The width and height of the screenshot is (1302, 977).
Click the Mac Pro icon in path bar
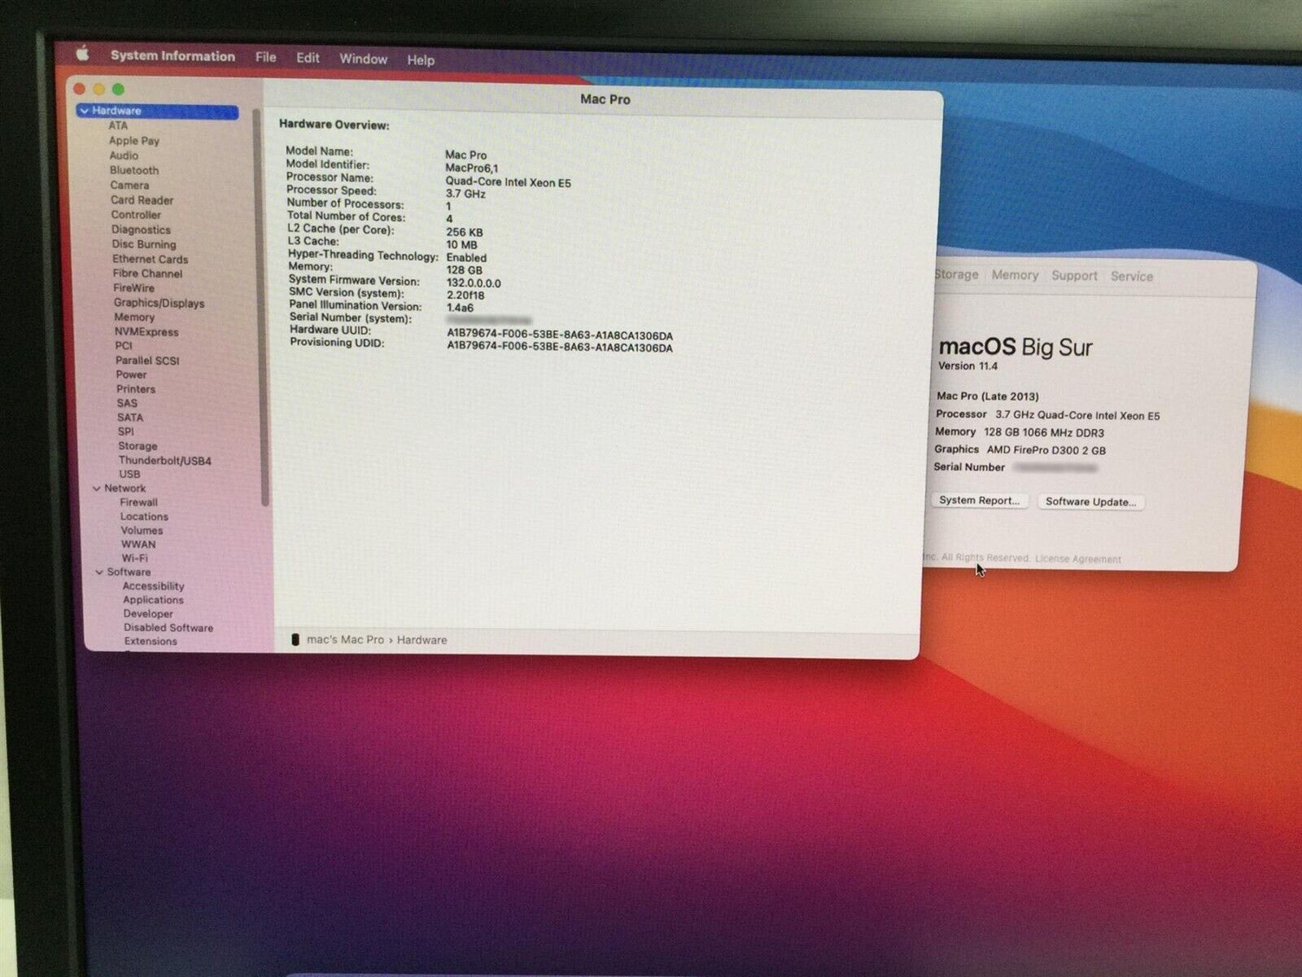pos(295,640)
